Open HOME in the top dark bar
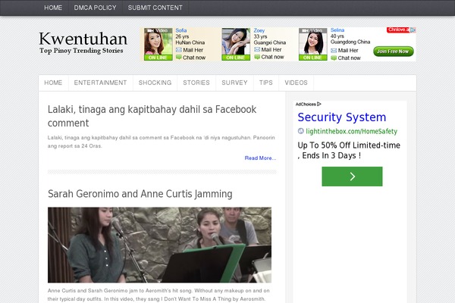Image resolution: width=455 pixels, height=303 pixels. (x=53, y=8)
